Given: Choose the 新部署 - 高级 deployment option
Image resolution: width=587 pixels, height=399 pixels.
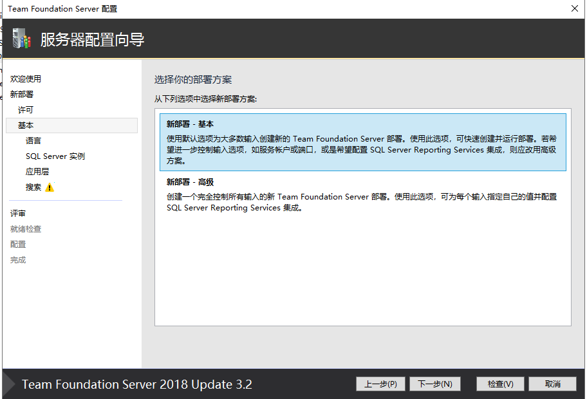Looking at the screenshot, I should [363, 194].
